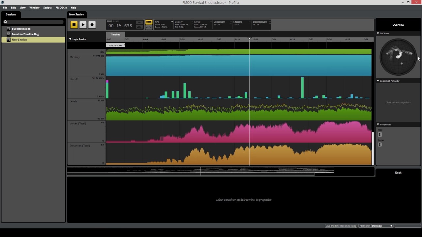Collapse the Snapshot Activity section

point(378,81)
